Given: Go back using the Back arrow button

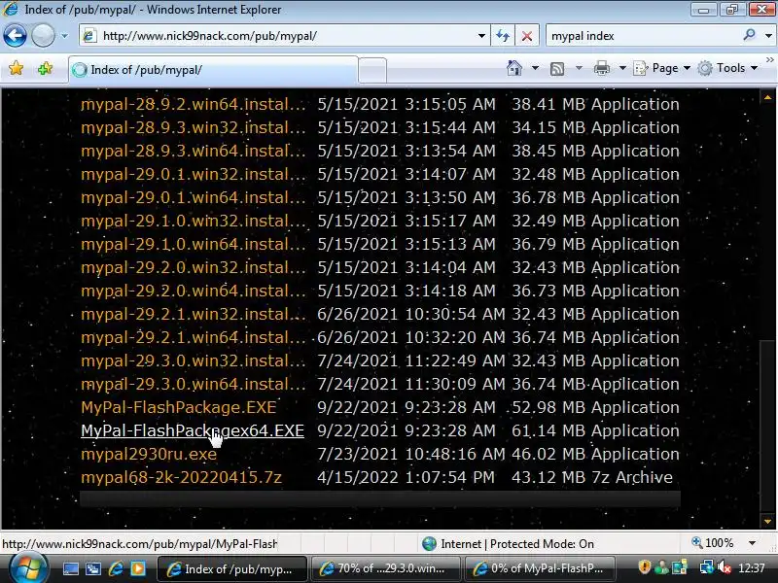Looking at the screenshot, I should [x=15, y=36].
